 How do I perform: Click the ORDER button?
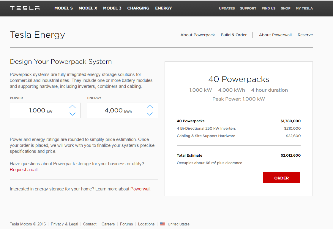(x=281, y=178)
